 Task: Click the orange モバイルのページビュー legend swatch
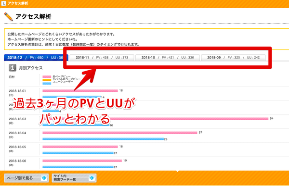[47, 80]
